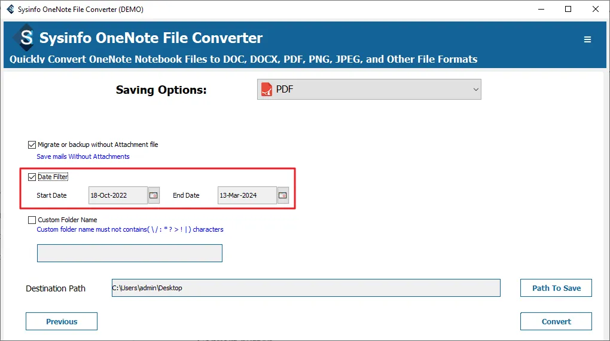Click the Start Date label
610x341 pixels.
tap(52, 195)
